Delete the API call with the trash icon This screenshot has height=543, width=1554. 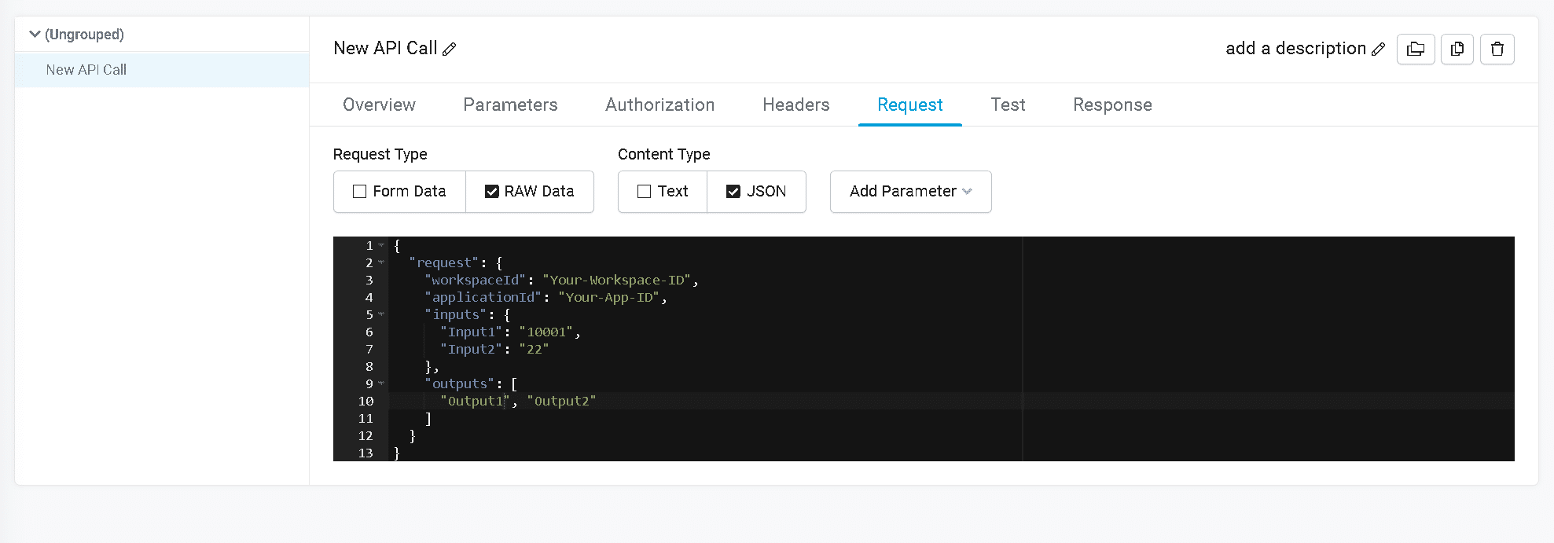1497,49
